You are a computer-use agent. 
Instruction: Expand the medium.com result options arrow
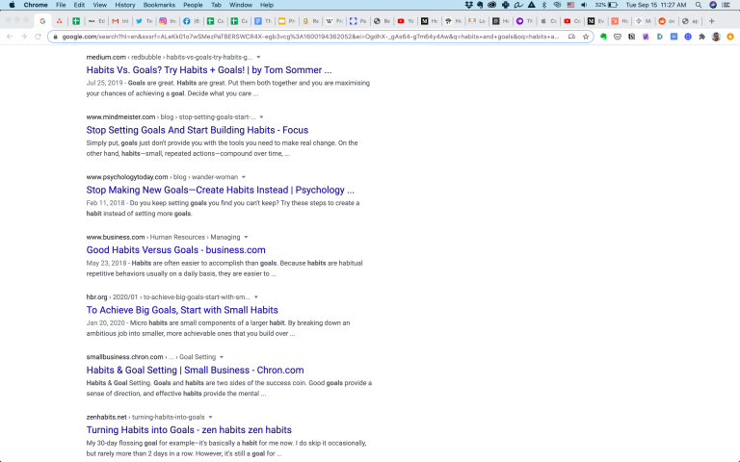[258, 57]
